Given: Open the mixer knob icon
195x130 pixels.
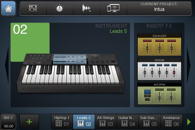Looking at the screenshot, I should tap(59, 8).
